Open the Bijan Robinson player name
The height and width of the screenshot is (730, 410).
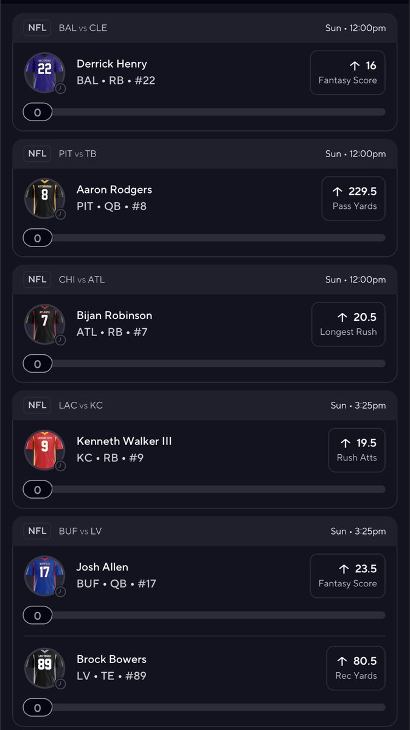tap(114, 315)
